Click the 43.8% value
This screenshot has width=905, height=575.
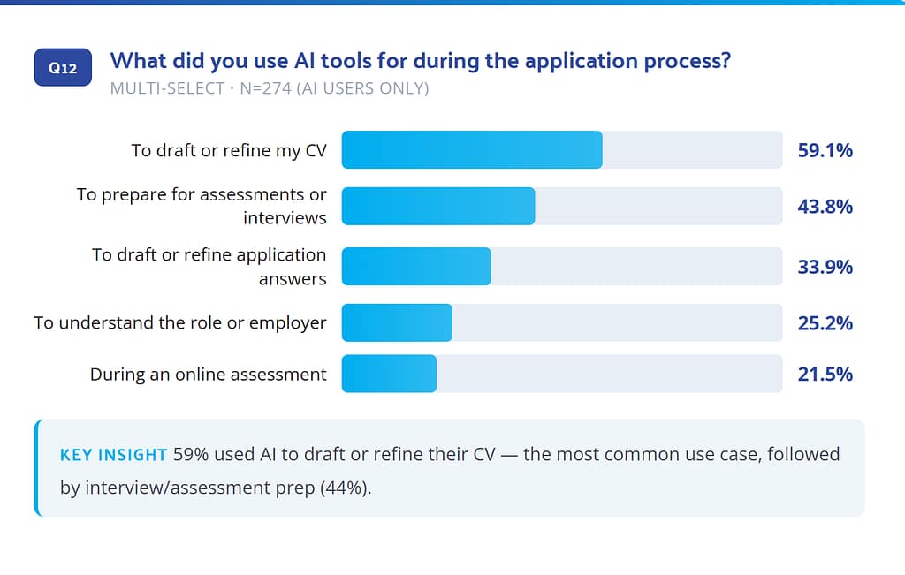pyautogui.click(x=825, y=206)
